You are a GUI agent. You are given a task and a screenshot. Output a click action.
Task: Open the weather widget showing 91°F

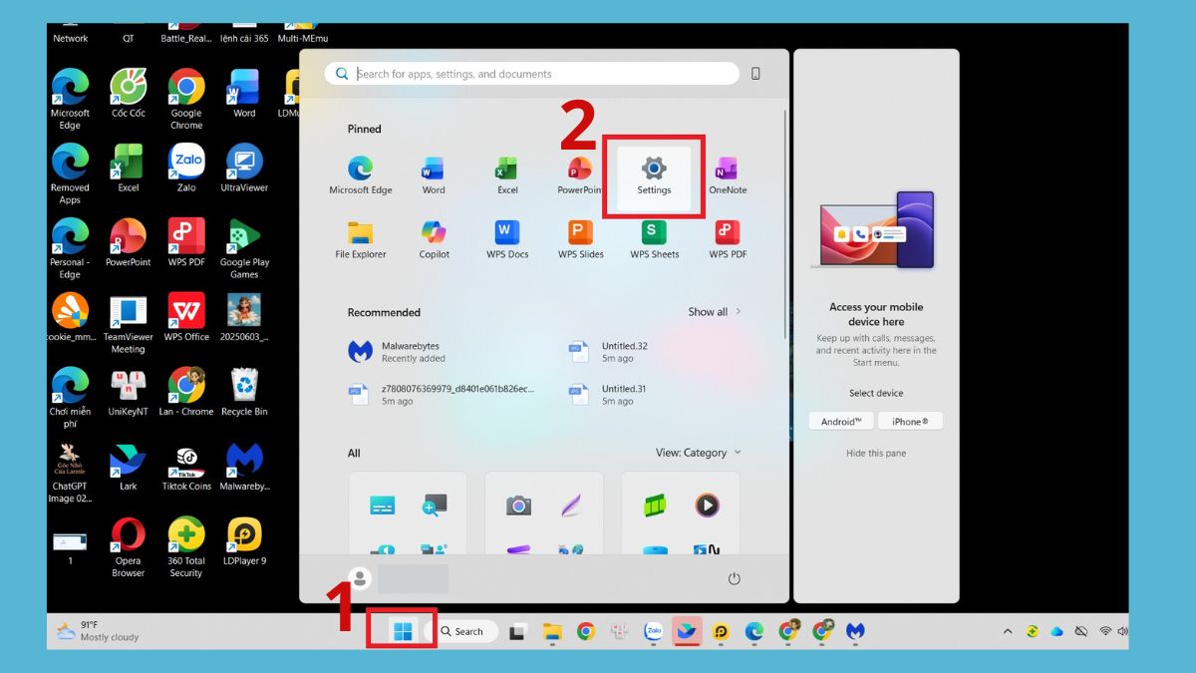pyautogui.click(x=98, y=631)
